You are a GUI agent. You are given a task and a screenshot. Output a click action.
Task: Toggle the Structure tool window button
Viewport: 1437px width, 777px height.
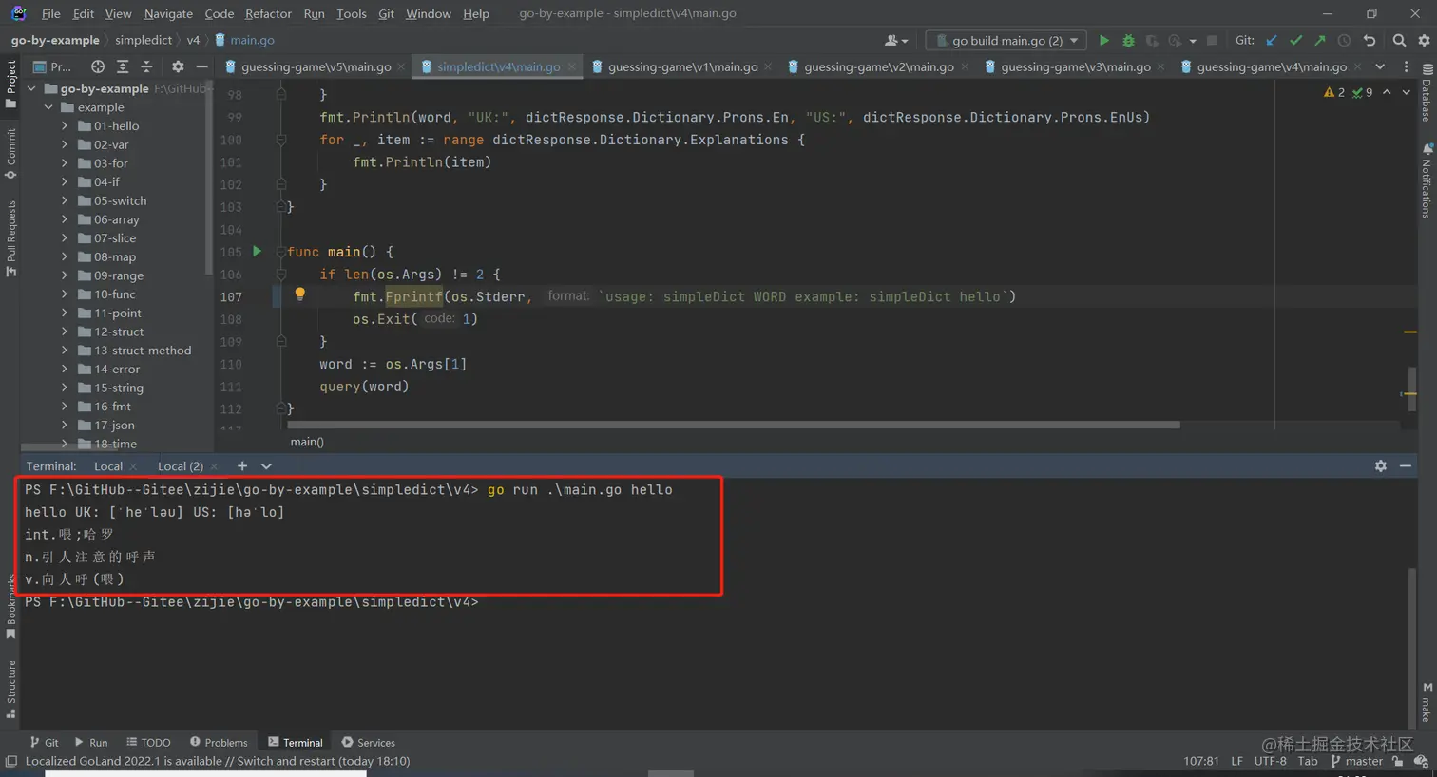[10, 689]
